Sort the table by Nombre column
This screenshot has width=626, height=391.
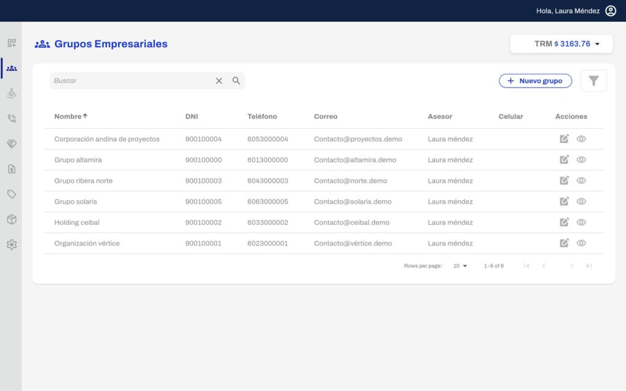(x=71, y=117)
